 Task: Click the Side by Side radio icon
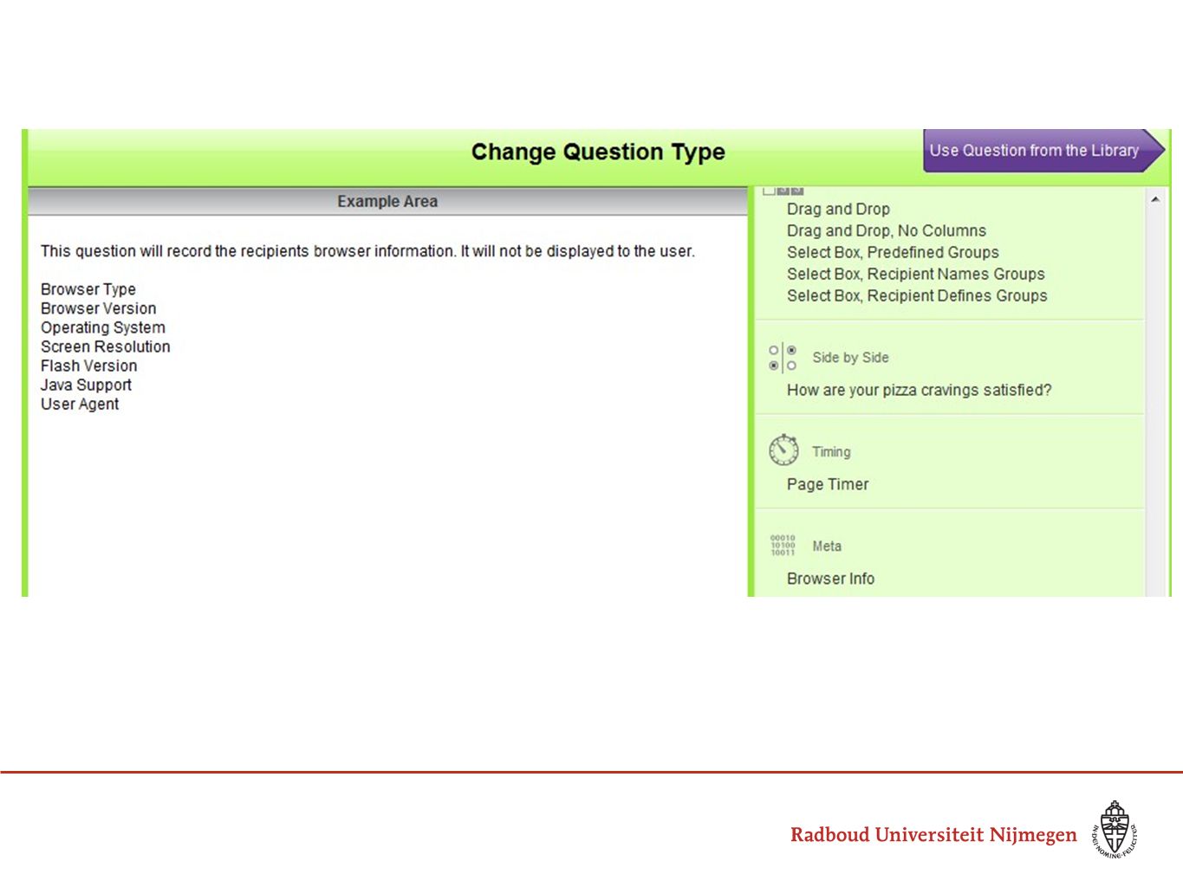pyautogui.click(x=783, y=357)
